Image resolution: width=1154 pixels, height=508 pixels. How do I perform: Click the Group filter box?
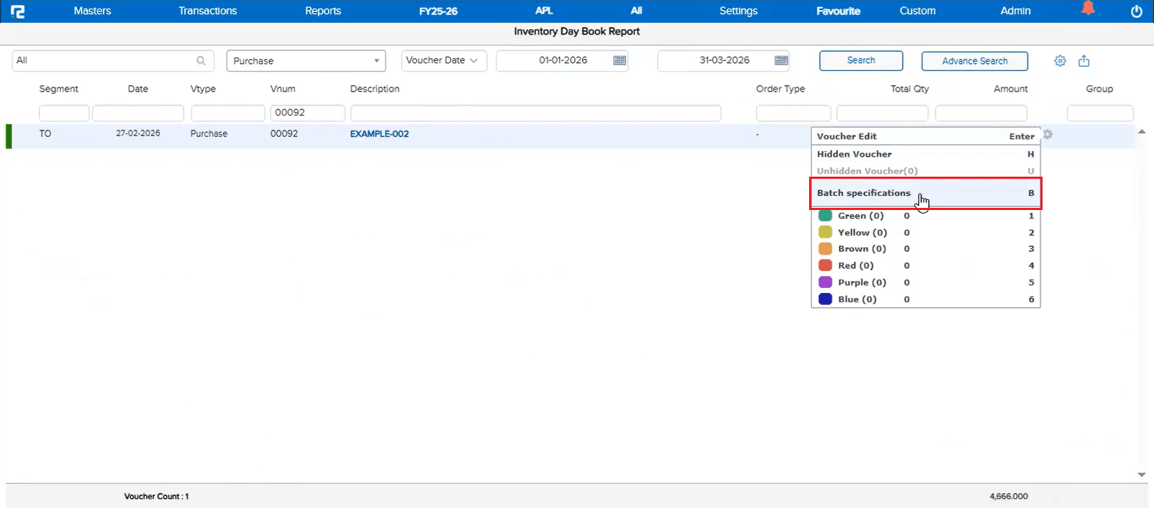pyautogui.click(x=1100, y=113)
